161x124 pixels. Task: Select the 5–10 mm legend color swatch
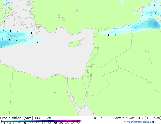(28, 121)
